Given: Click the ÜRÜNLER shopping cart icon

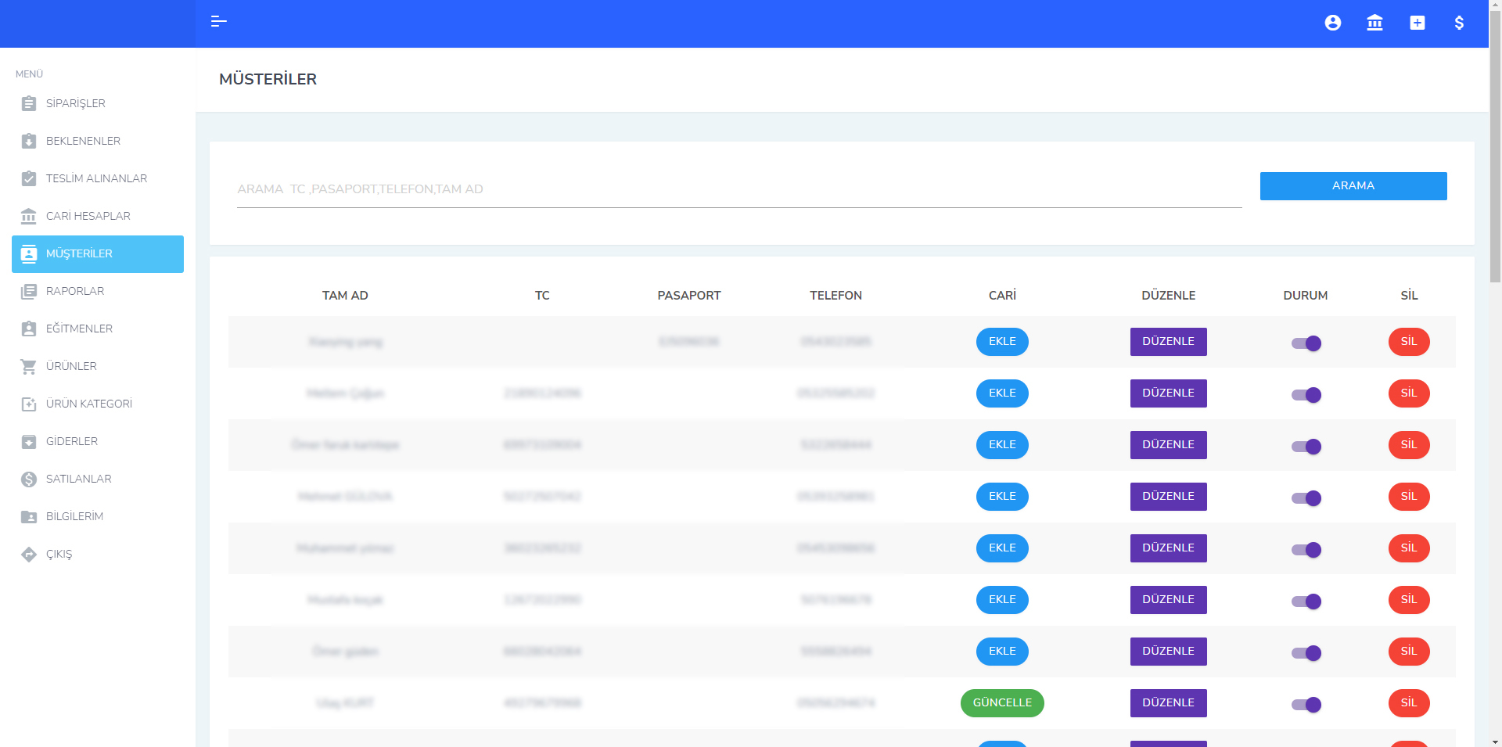Looking at the screenshot, I should tap(29, 366).
